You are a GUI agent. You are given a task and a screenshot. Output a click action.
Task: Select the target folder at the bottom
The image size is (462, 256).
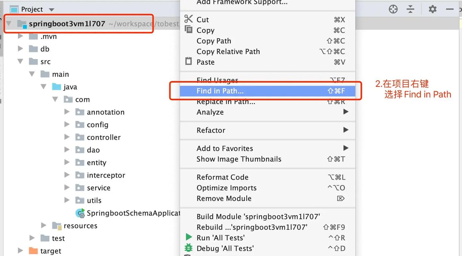(x=51, y=251)
